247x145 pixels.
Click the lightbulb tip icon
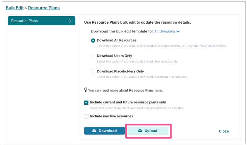click(x=85, y=90)
